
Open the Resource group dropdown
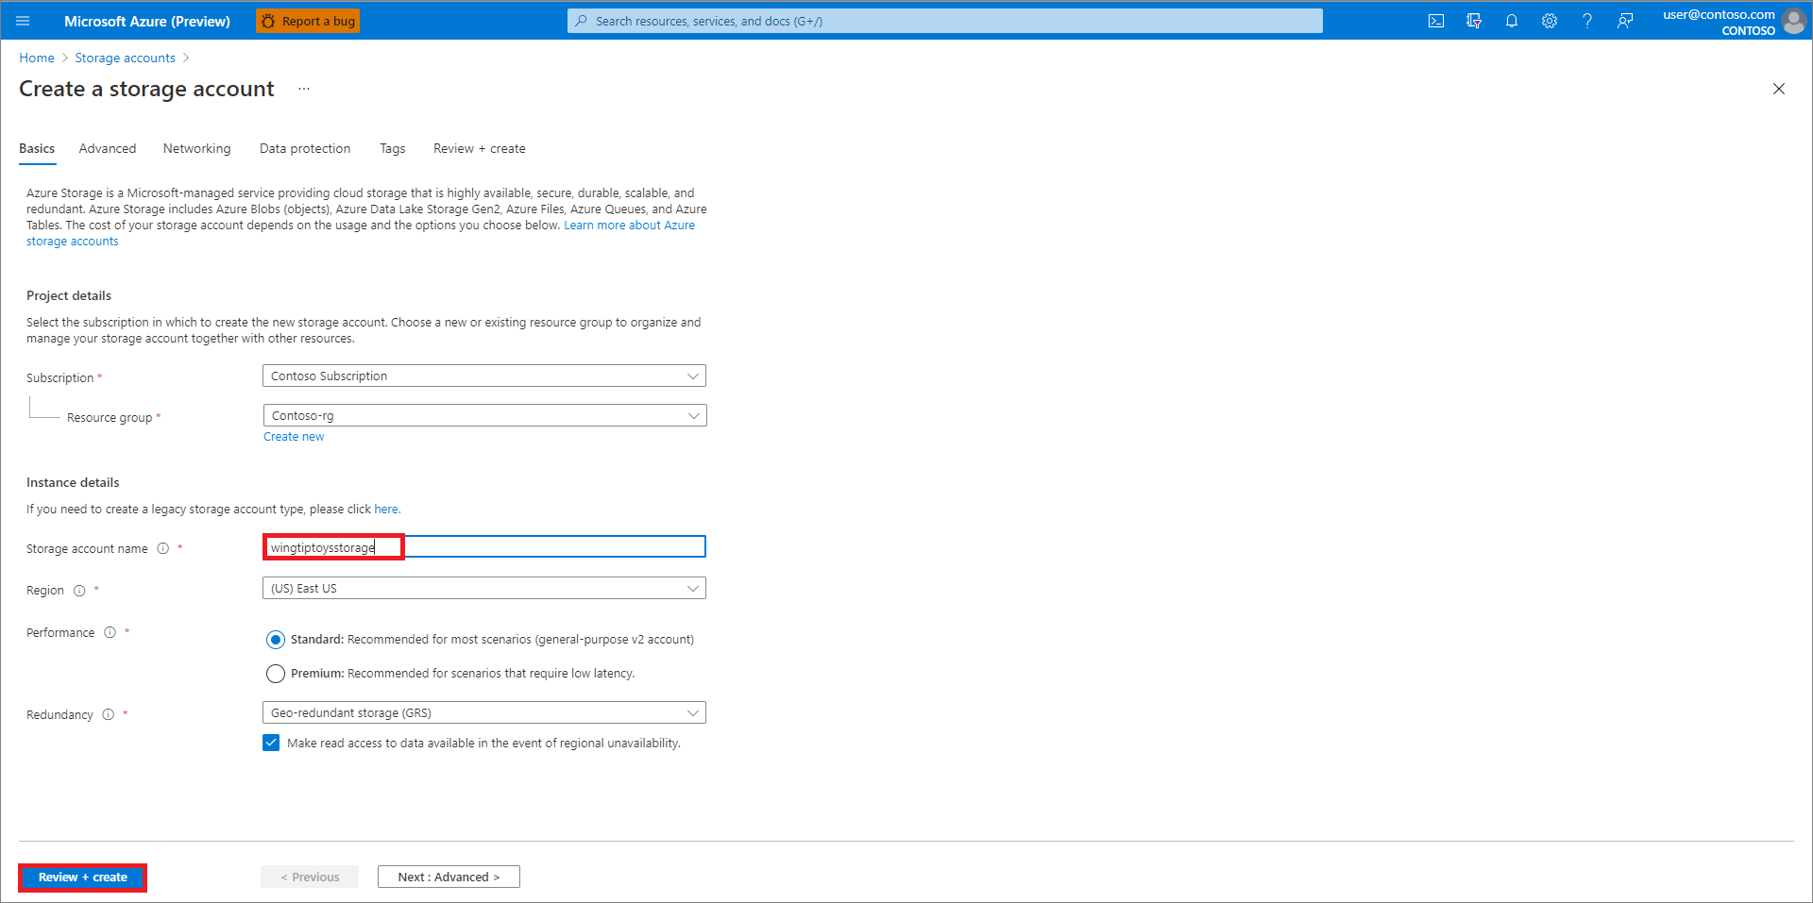click(483, 415)
